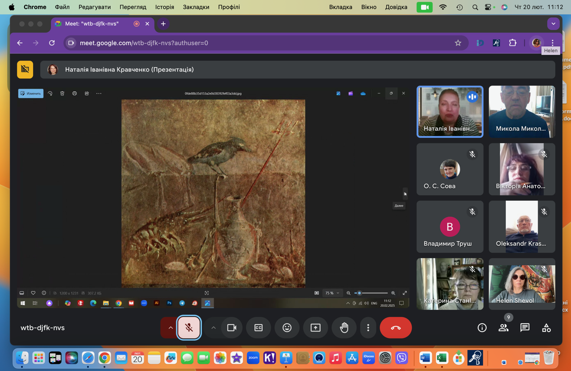This screenshot has width=571, height=371.
Task: Open 75 % zoom dropdown in photo viewer
Action: 332,293
